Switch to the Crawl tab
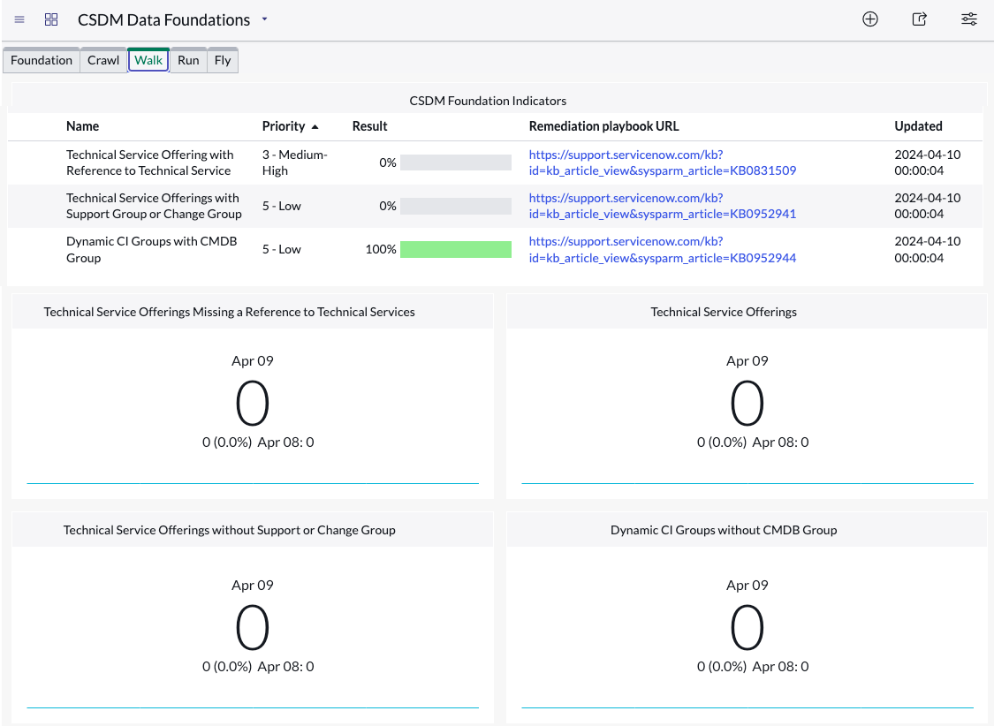 pos(103,60)
